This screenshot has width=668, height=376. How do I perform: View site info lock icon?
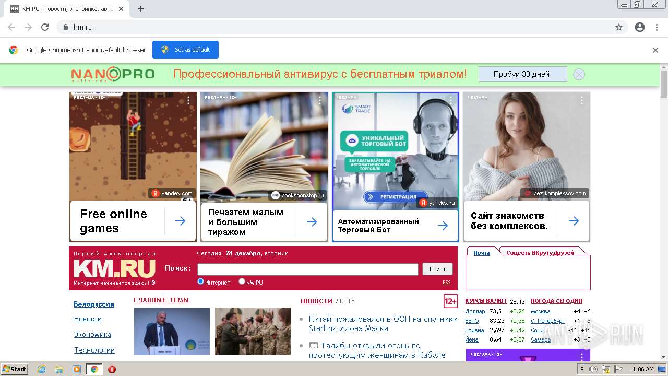tap(65, 27)
